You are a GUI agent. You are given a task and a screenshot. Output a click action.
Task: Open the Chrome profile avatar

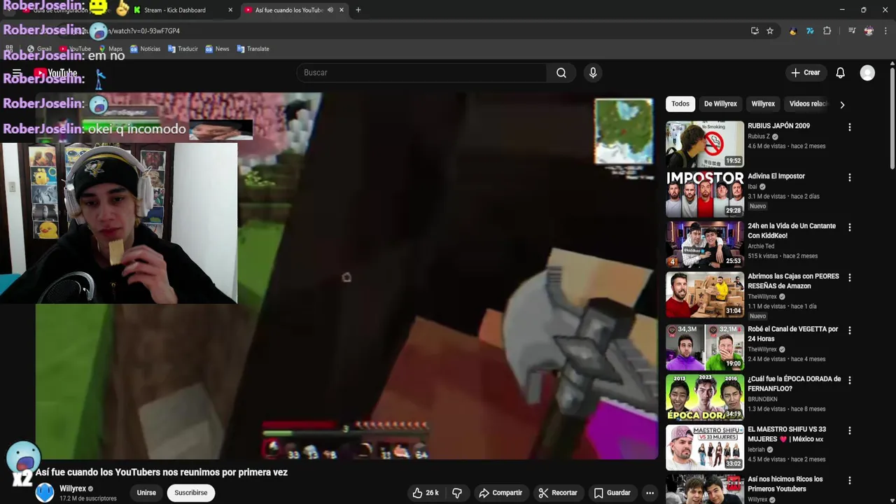[x=869, y=31]
